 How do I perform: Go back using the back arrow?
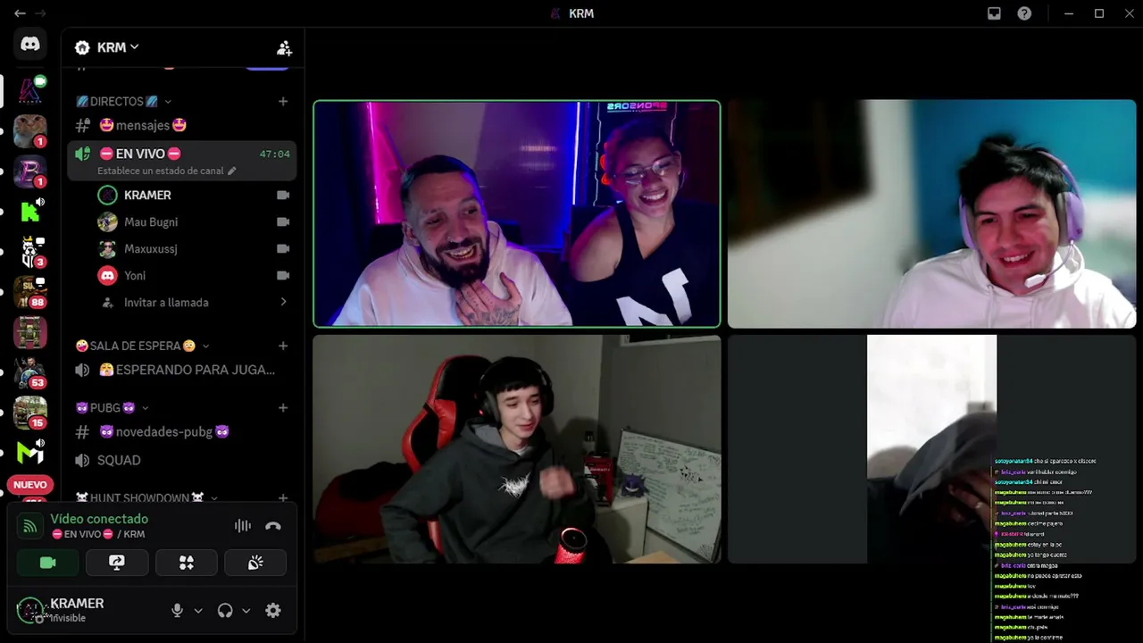20,13
